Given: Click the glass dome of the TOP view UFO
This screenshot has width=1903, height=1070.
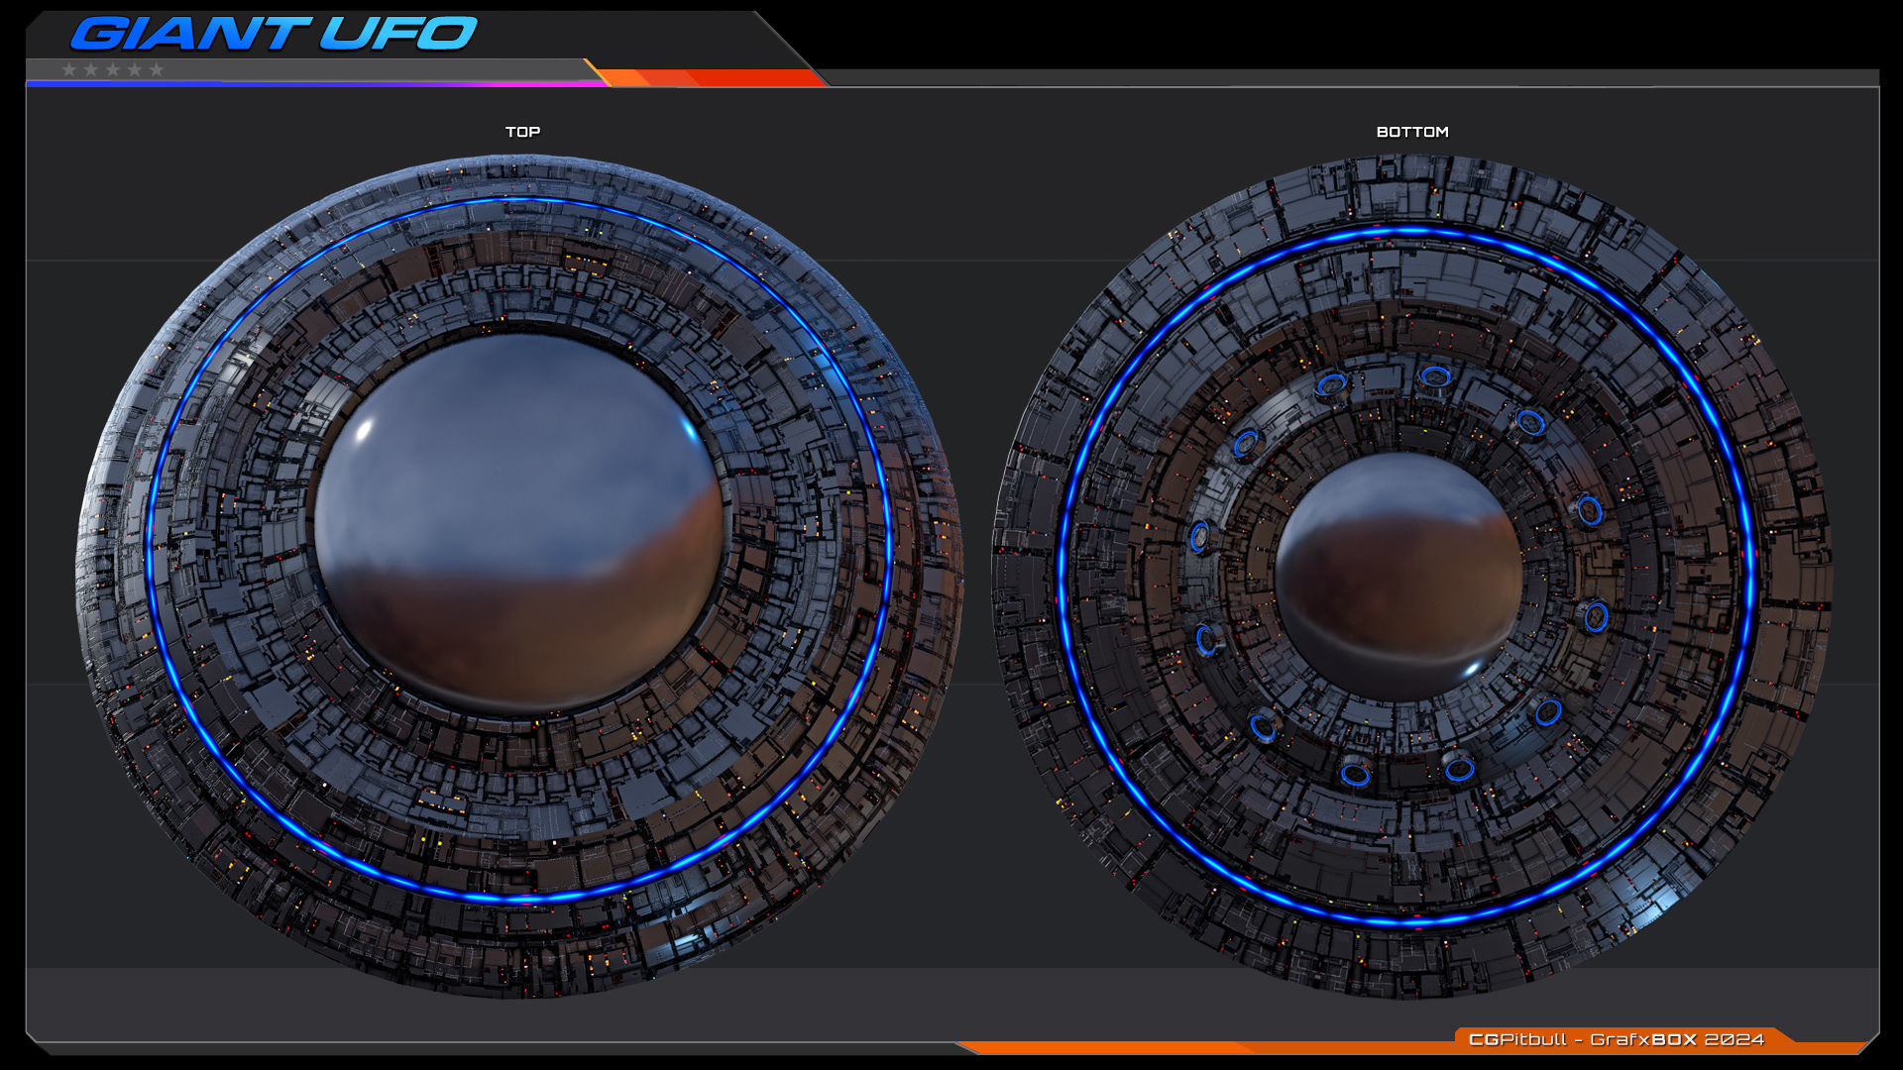Looking at the screenshot, I should [x=519, y=522].
